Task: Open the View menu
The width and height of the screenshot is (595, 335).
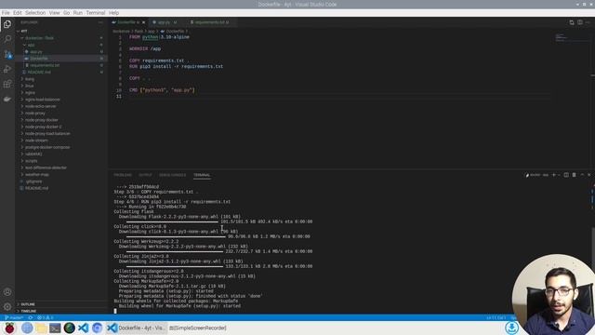Action: point(54,12)
